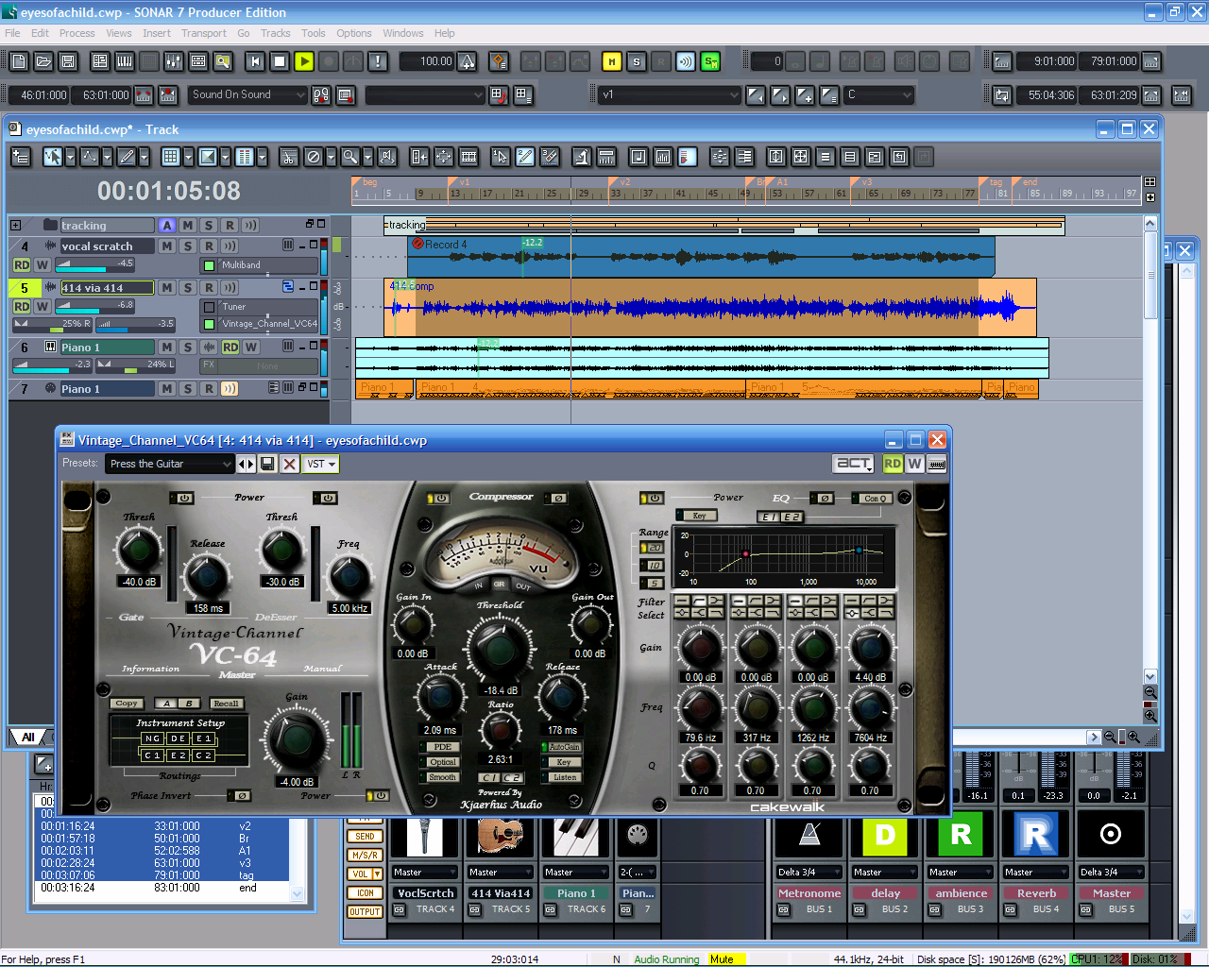Viewport: 1209px width, 967px height.
Task: Open the Mute tool options dropdown arrow
Action: [x=331, y=157]
